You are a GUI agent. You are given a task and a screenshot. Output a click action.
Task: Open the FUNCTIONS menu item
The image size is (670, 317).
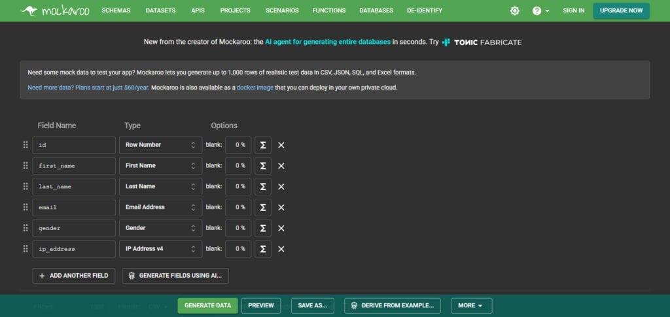pos(329,10)
